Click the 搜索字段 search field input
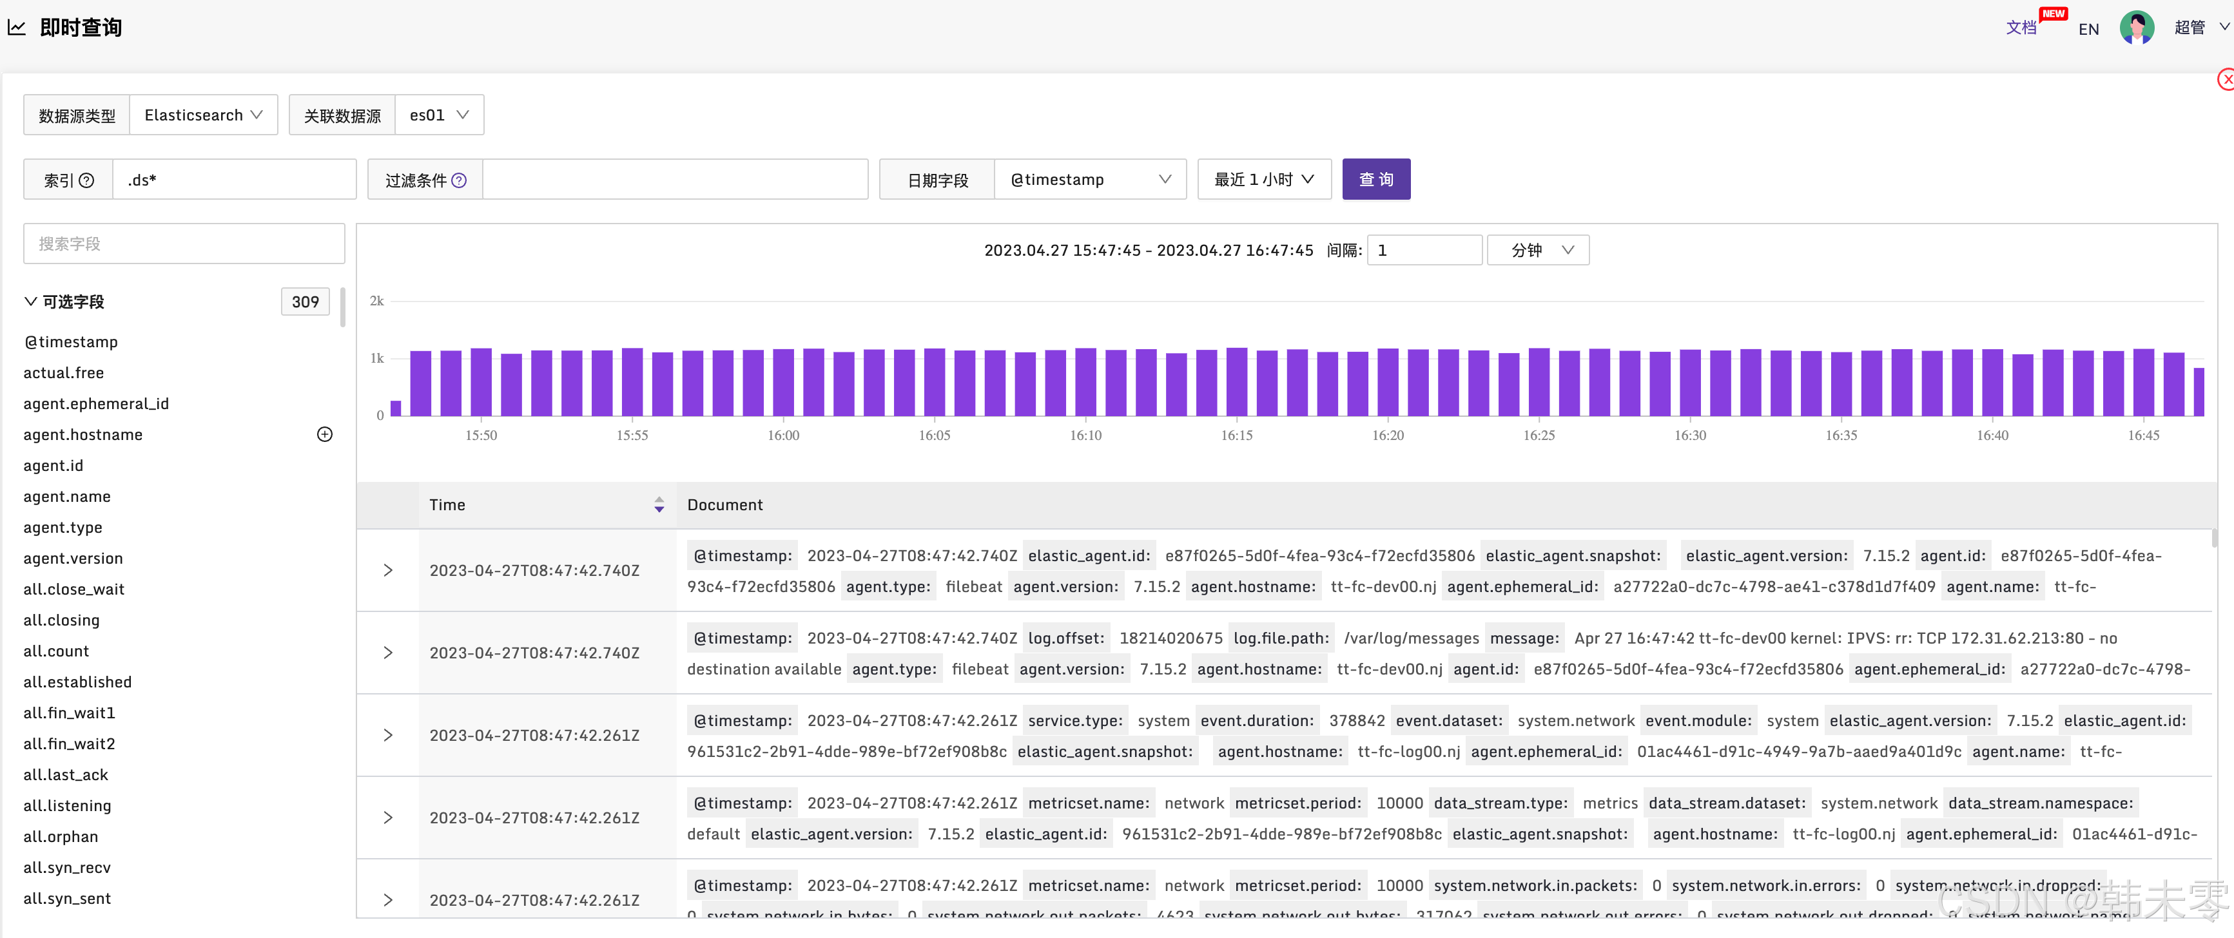 pyautogui.click(x=184, y=244)
